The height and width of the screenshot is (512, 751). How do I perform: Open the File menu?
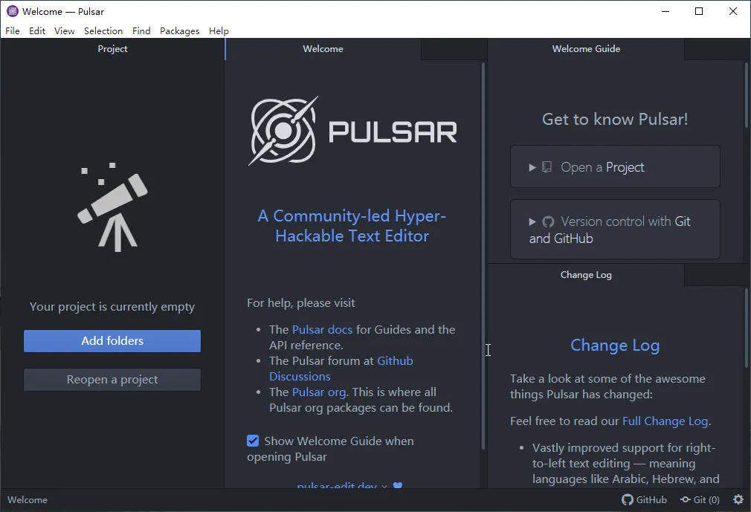[13, 30]
